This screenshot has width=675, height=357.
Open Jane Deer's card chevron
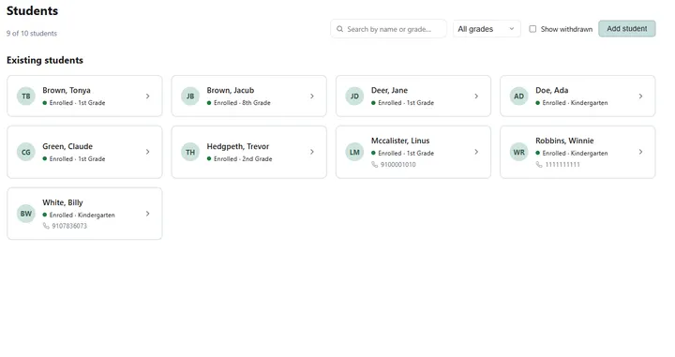[x=476, y=96]
